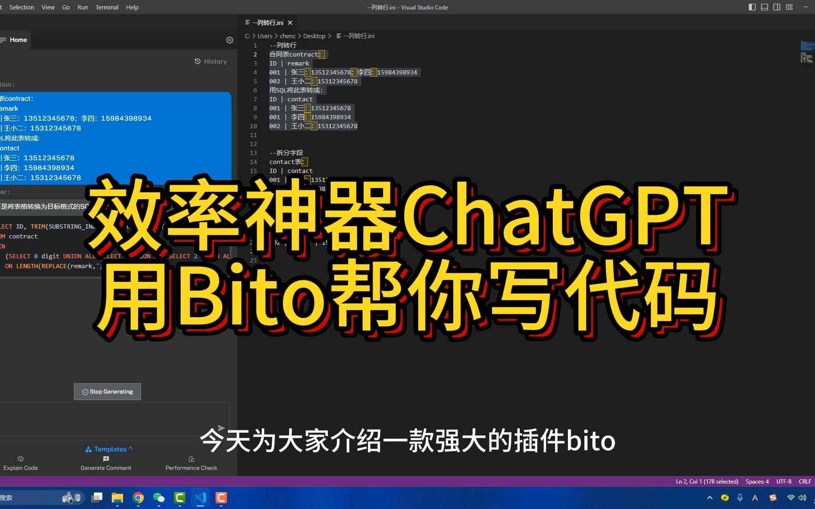Toggle the secondary side bar layout icon

777,7
